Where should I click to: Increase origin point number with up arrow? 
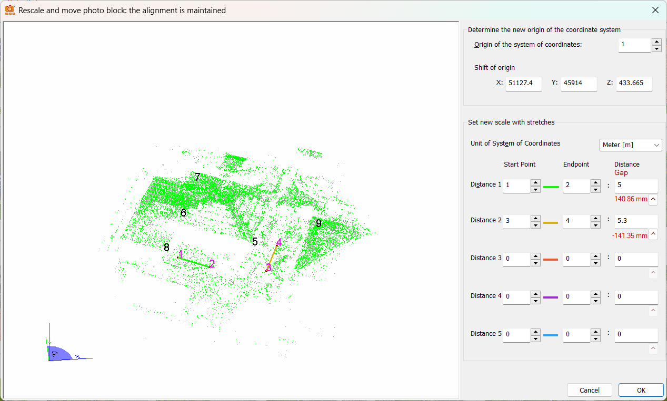click(656, 42)
